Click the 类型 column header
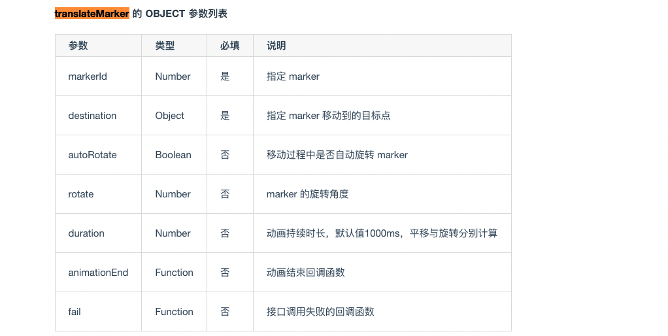The image size is (668, 336). click(x=165, y=46)
